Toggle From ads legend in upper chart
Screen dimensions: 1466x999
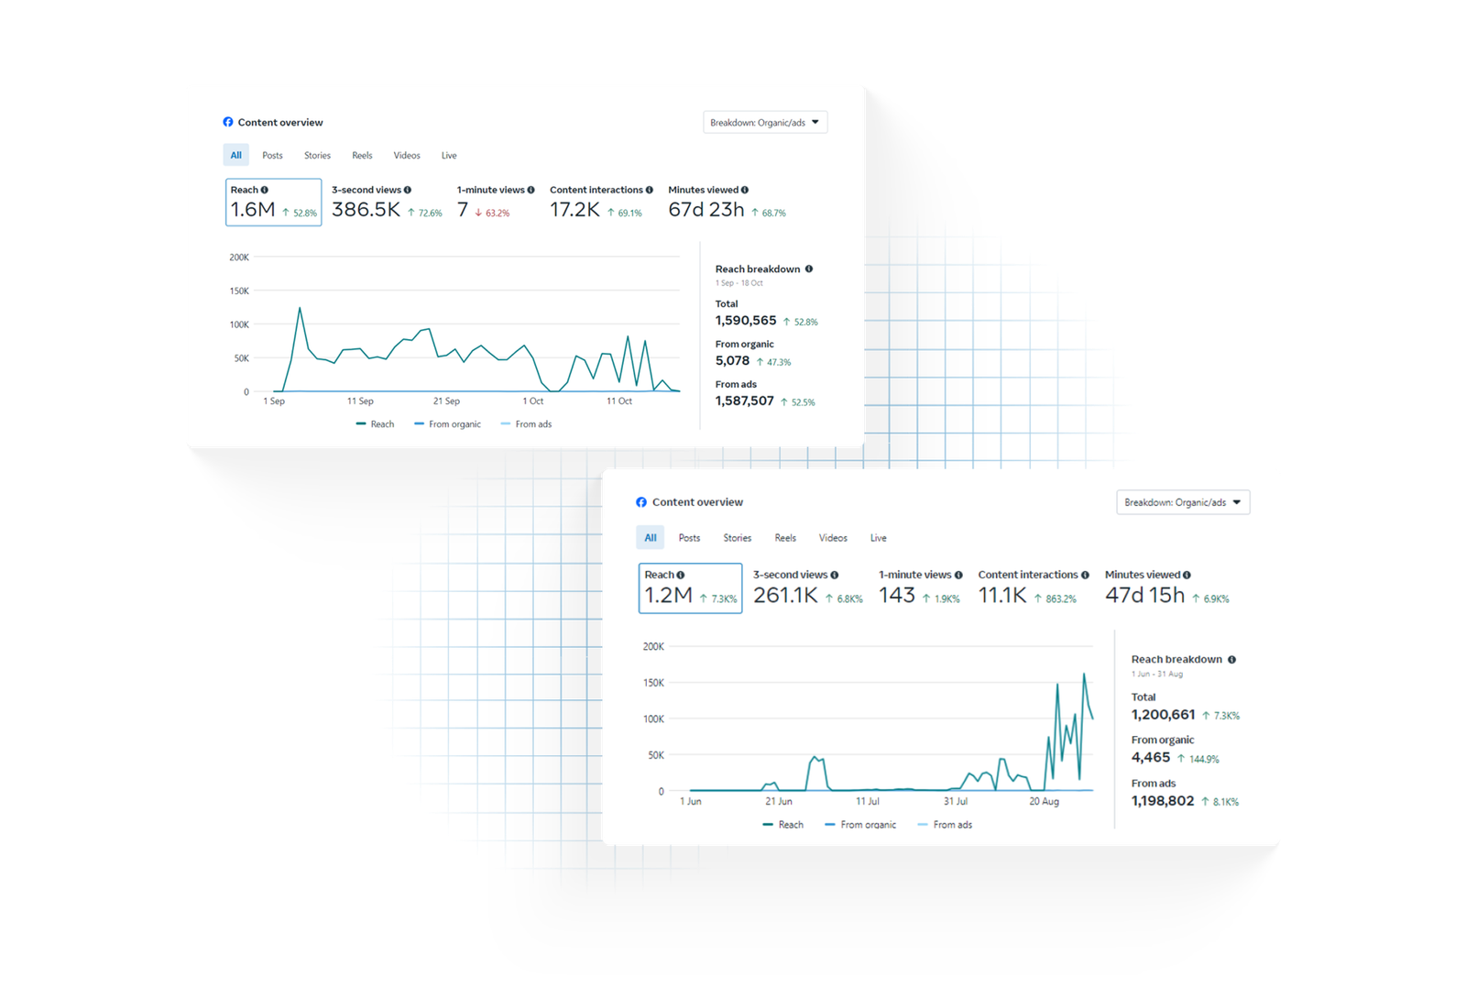click(526, 424)
